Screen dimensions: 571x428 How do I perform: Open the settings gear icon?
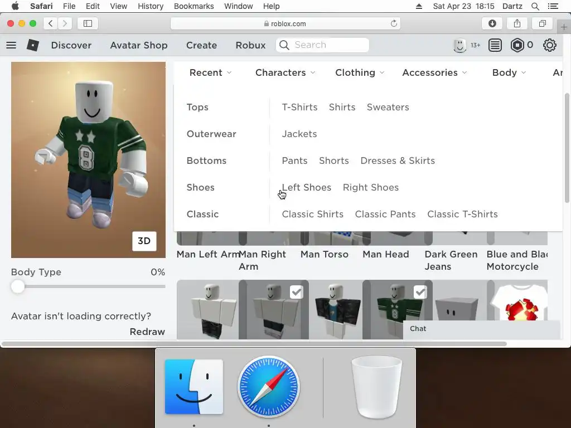[549, 45]
